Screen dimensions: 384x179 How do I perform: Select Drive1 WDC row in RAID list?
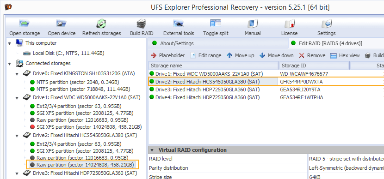pos(266,73)
